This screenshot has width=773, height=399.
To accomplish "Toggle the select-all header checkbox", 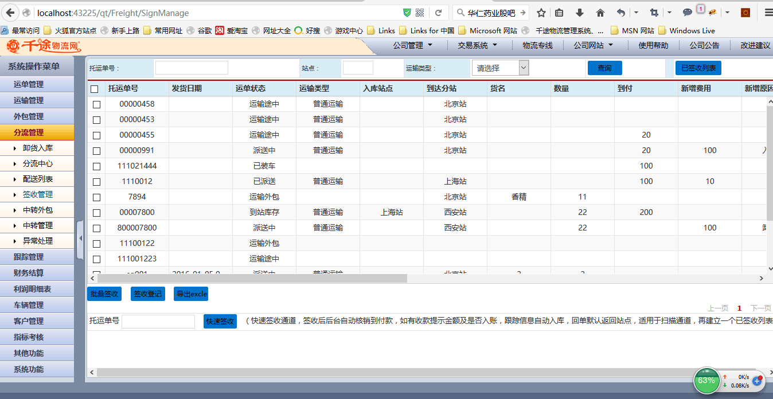I will (x=95, y=89).
